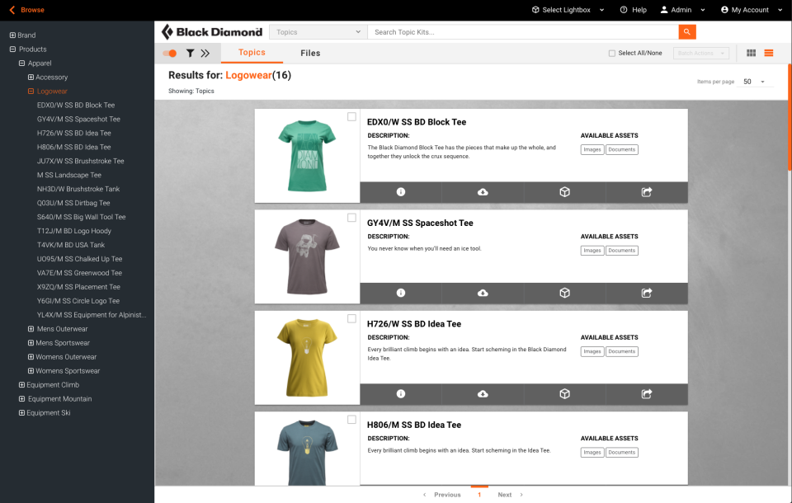Click the Browse back arrow icon
Viewport: 792px width, 503px height.
(x=12, y=10)
